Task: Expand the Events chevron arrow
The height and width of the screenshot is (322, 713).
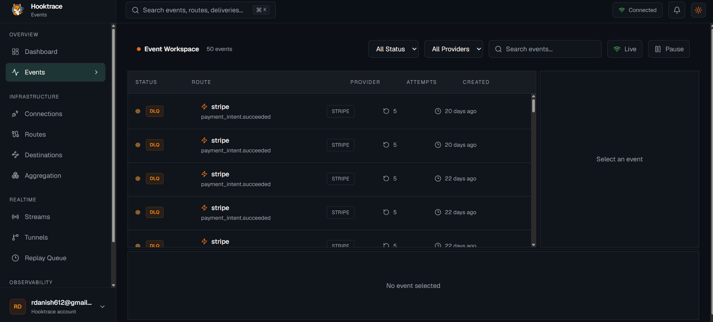Action: 96,72
